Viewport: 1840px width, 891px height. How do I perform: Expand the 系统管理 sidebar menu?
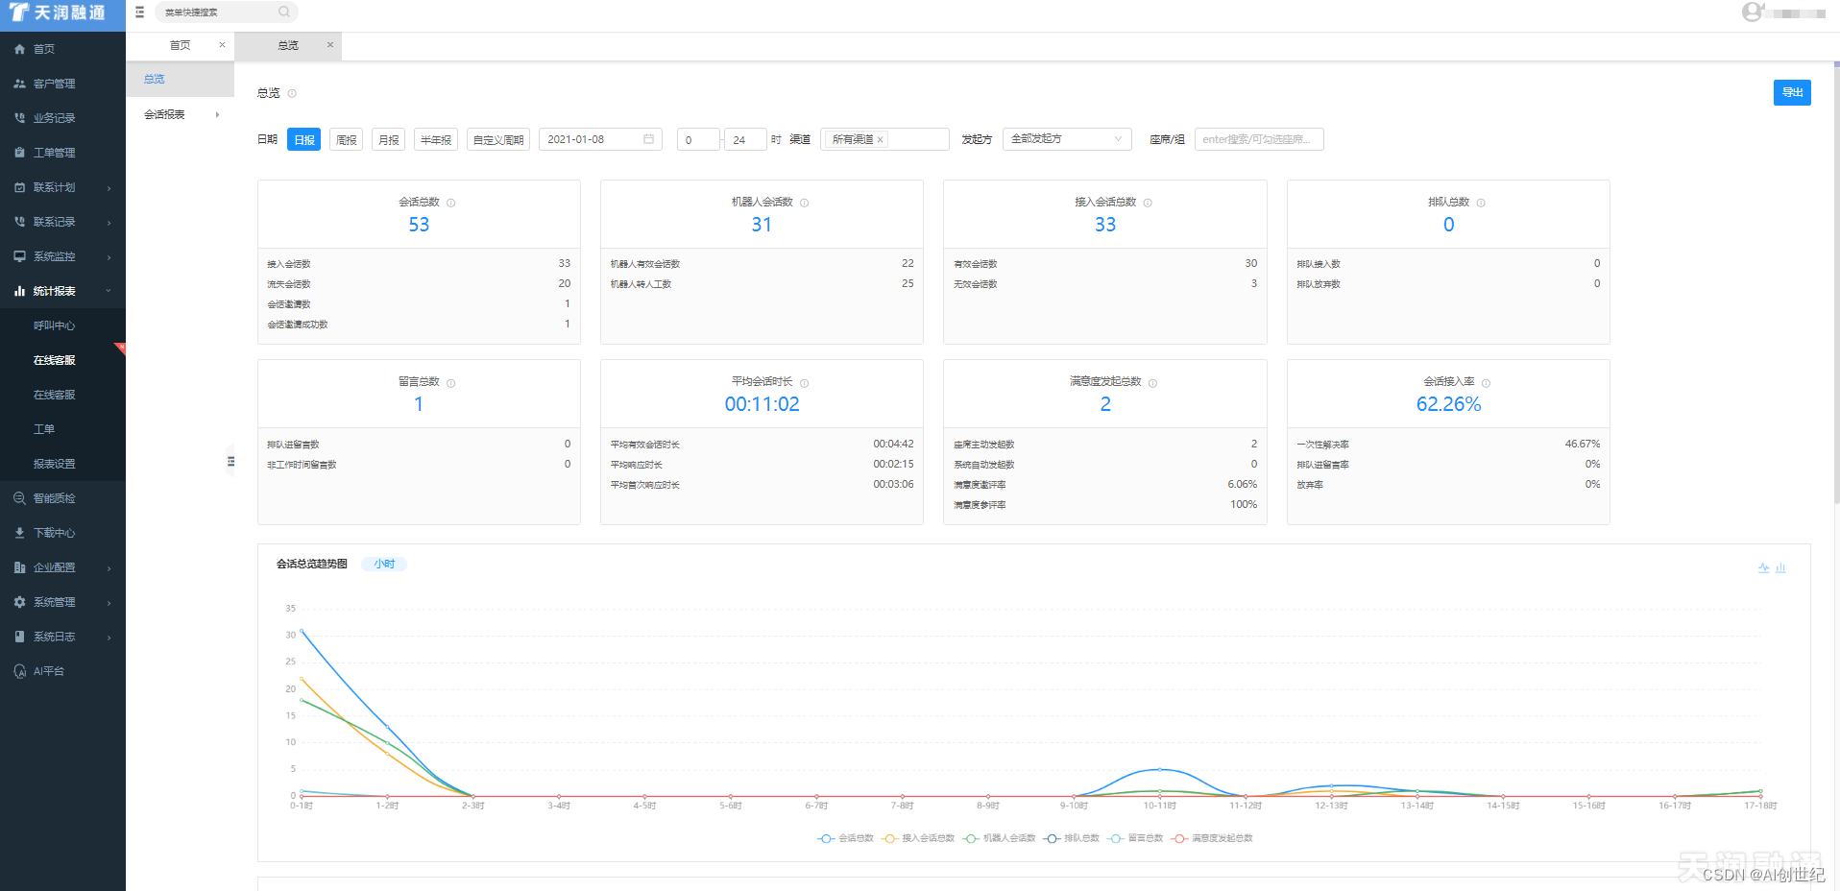pyautogui.click(x=62, y=602)
